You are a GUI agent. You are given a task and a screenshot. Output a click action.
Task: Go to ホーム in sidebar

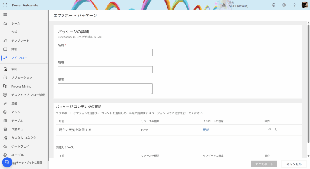coord(16,23)
